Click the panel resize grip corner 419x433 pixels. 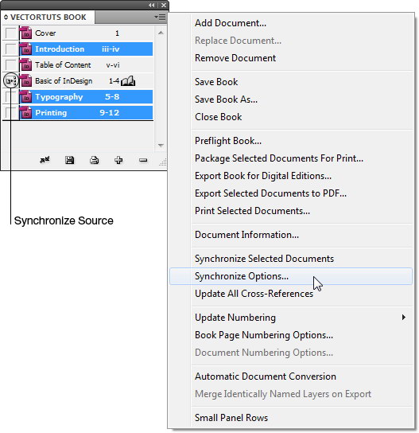163,162
